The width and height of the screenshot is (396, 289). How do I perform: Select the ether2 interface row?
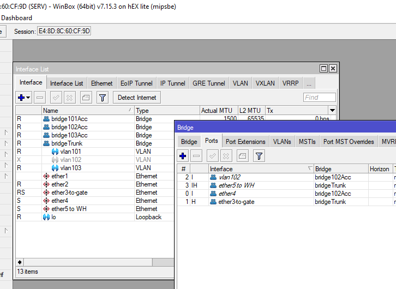(95, 184)
